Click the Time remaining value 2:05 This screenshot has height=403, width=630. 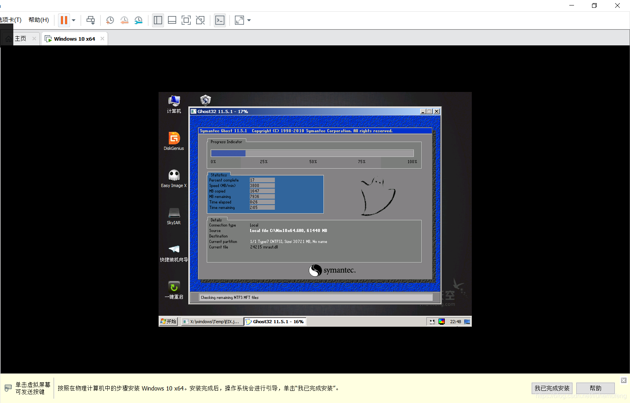coord(262,208)
